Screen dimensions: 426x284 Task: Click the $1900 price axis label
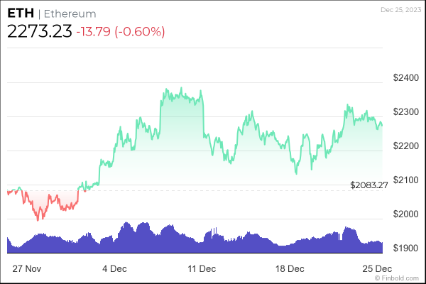click(x=405, y=248)
